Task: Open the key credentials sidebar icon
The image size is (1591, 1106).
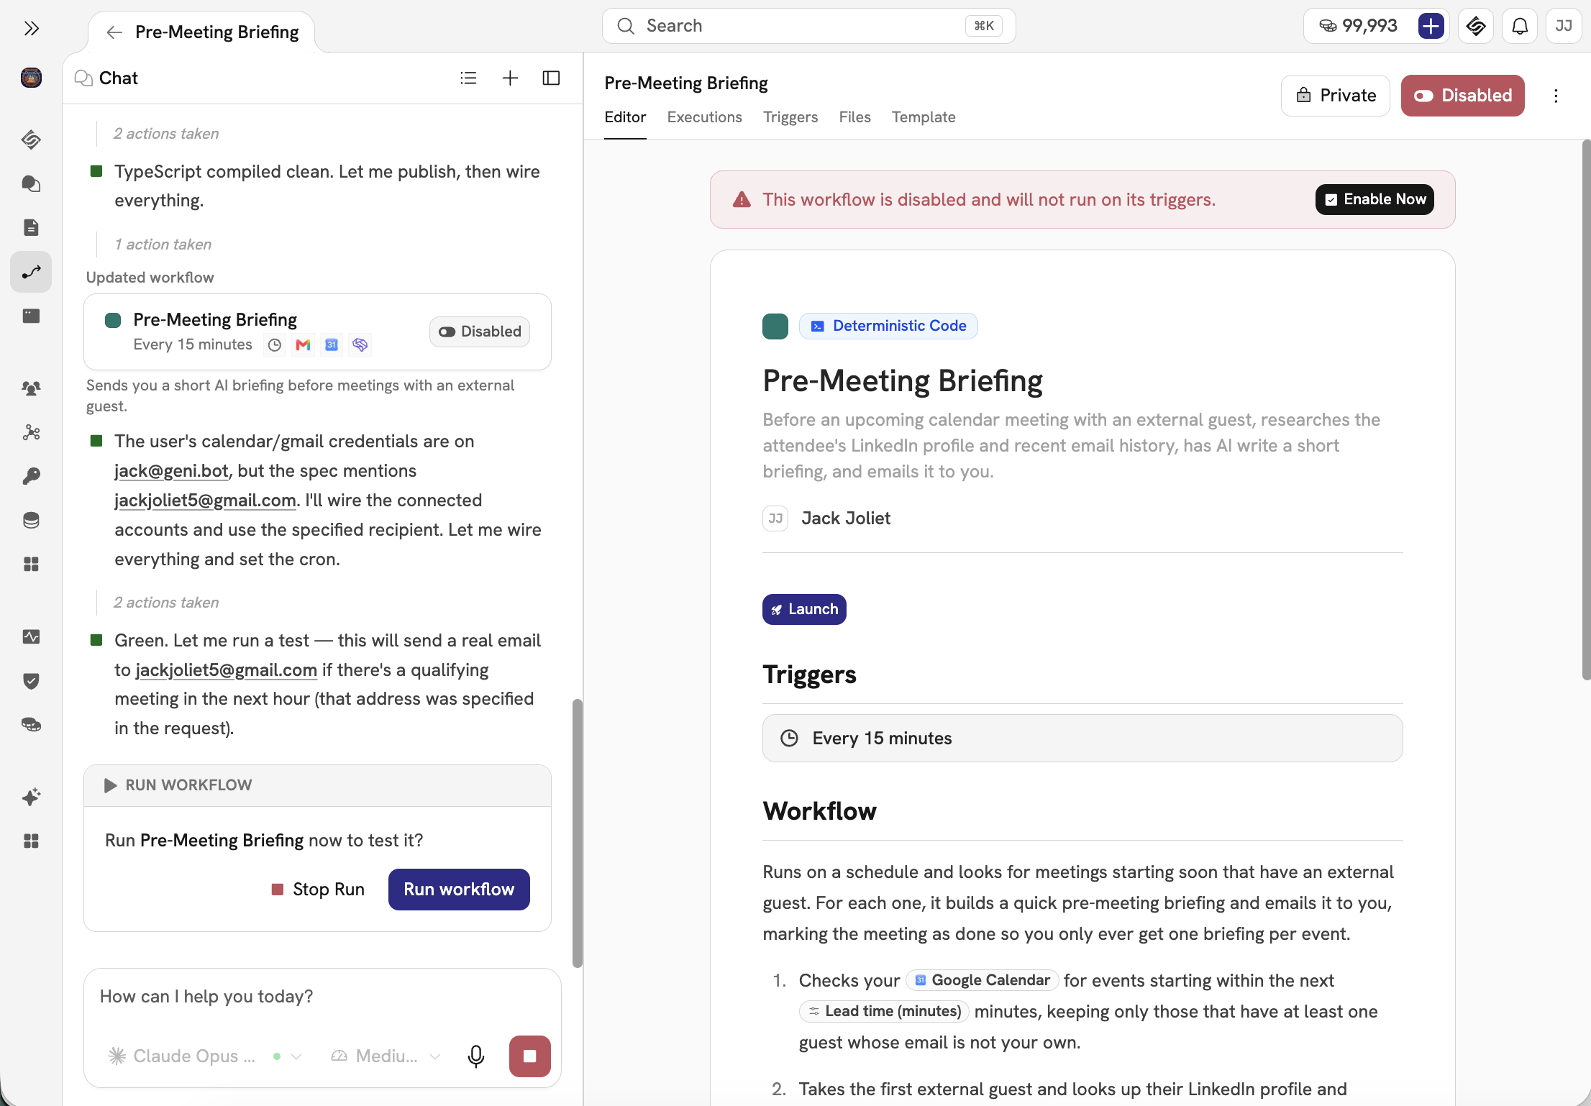Action: (31, 476)
